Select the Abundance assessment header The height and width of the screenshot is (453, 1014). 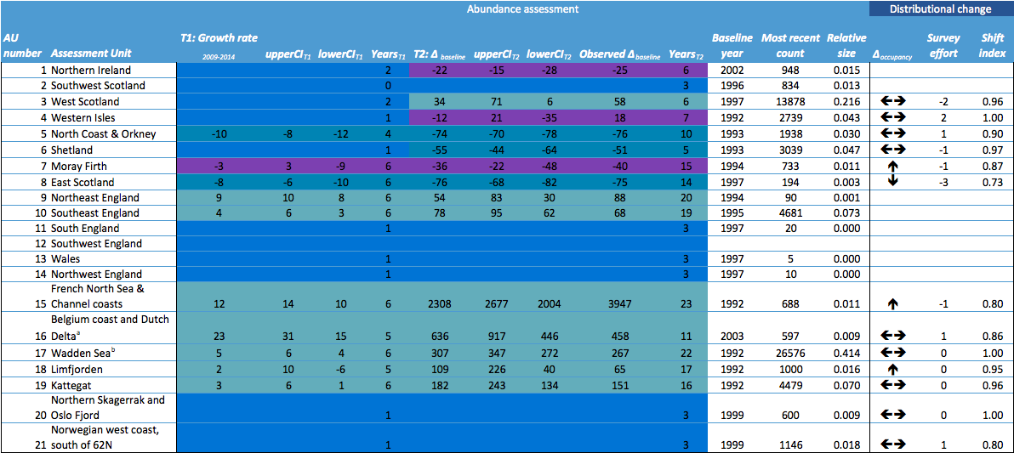(x=523, y=9)
